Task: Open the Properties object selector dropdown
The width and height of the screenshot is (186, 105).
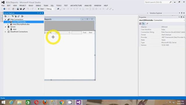Action: click(x=184, y=20)
